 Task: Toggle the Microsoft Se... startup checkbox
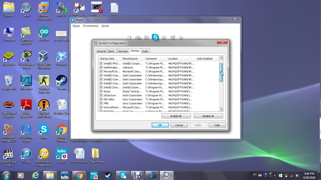[x=101, y=71]
